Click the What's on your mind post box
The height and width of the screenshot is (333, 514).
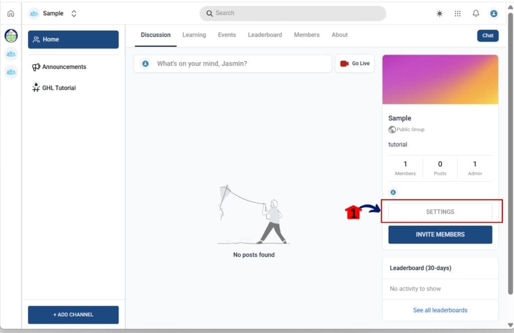pyautogui.click(x=233, y=64)
